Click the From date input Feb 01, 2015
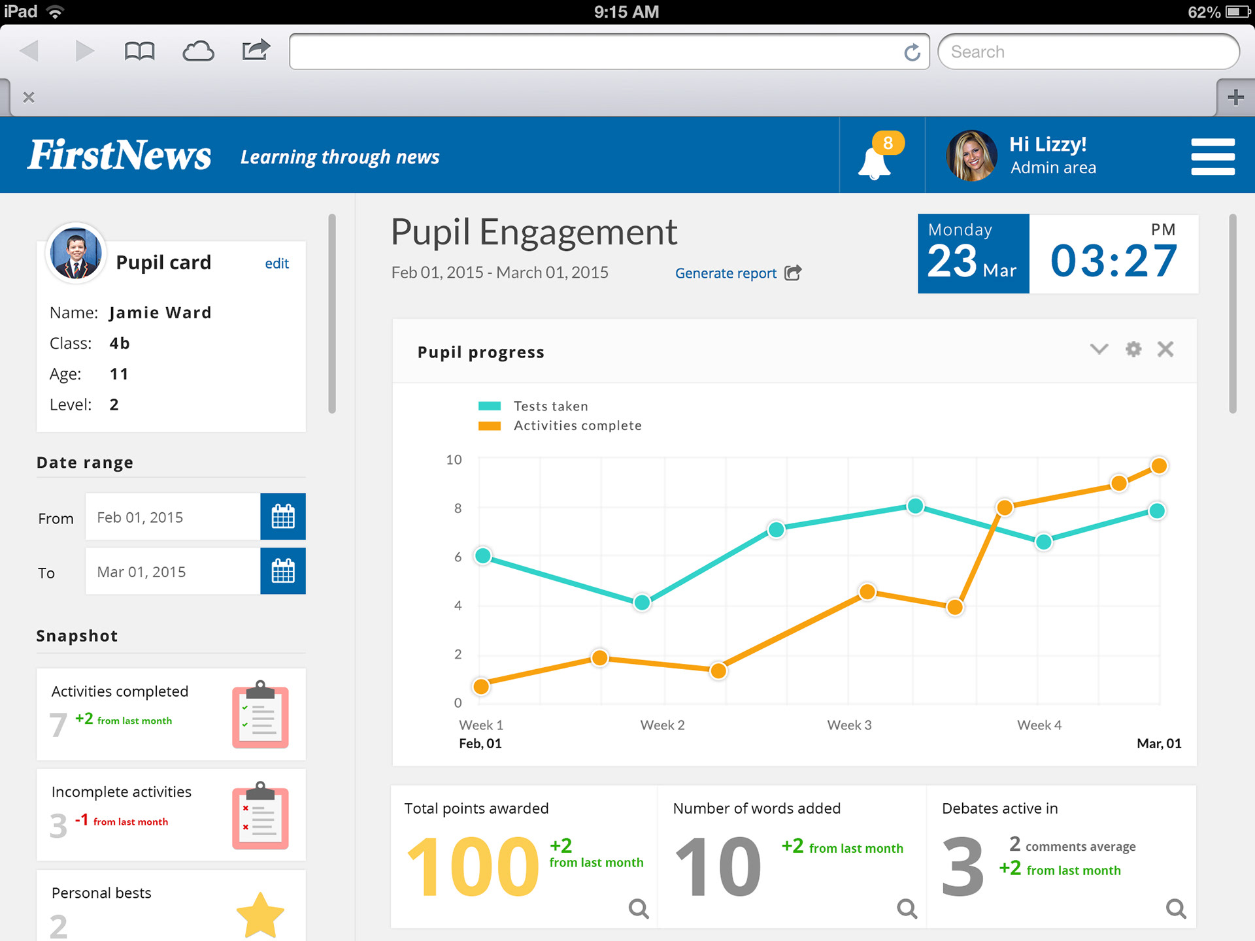The image size is (1255, 941). click(173, 517)
